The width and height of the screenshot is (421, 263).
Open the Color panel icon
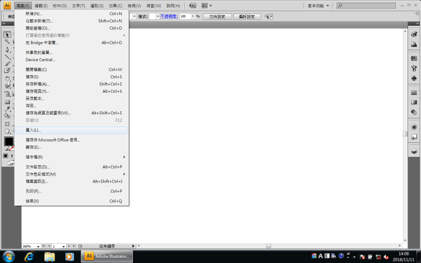(414, 34)
